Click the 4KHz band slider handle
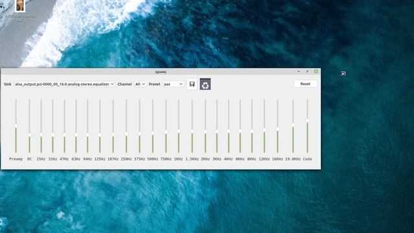The width and height of the screenshot is (414, 233). 228,131
